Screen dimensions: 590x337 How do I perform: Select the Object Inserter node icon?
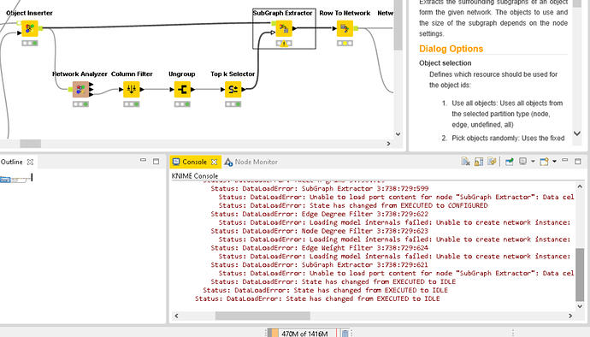tap(30, 28)
